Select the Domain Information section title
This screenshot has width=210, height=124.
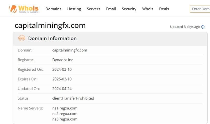click(x=52, y=38)
